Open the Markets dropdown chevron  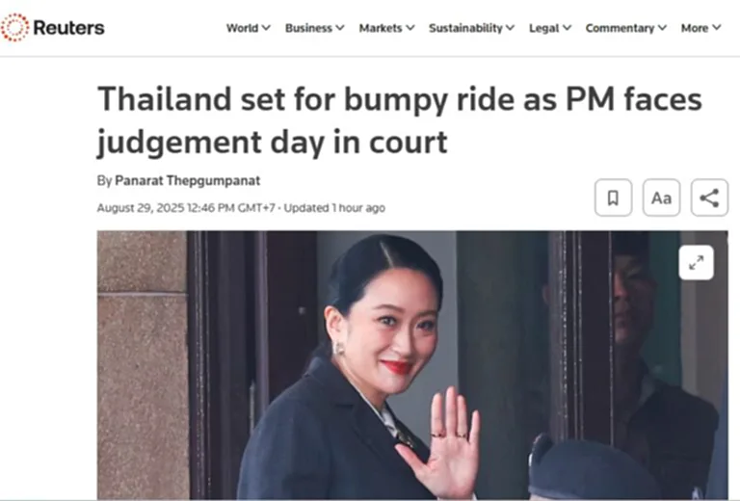click(x=410, y=28)
